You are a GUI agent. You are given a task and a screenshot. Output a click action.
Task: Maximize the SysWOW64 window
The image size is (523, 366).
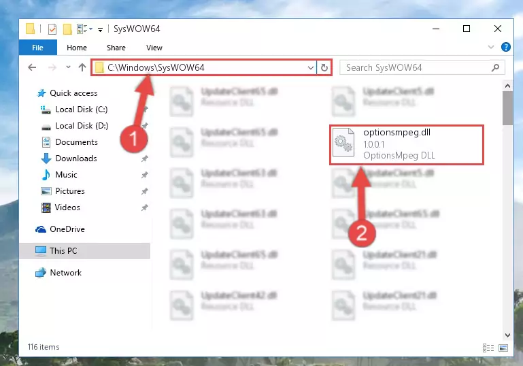467,29
